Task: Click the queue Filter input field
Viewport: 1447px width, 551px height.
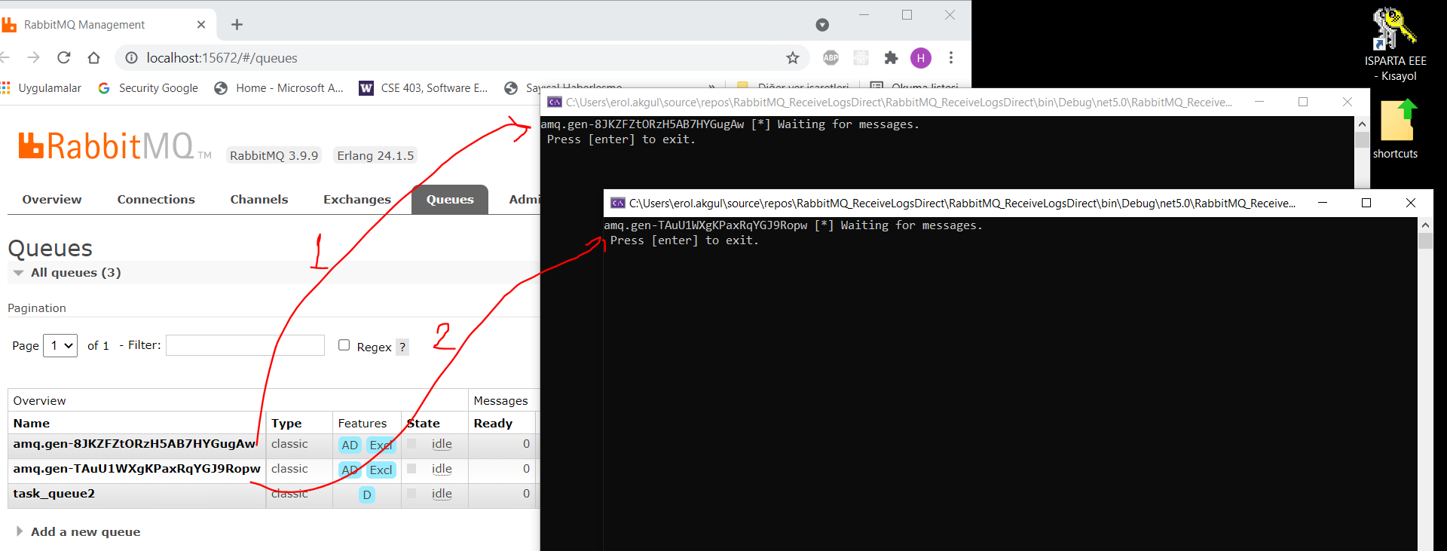Action: point(245,345)
